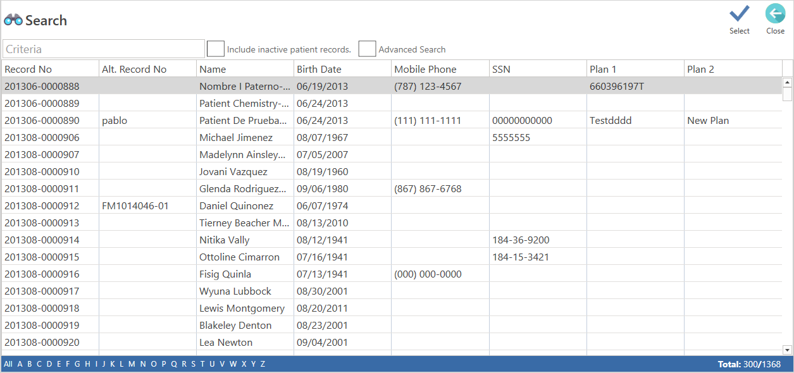Click the binoculars Search icon

click(x=13, y=20)
